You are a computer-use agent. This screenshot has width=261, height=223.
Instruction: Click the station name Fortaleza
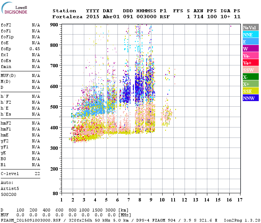[x=67, y=17]
